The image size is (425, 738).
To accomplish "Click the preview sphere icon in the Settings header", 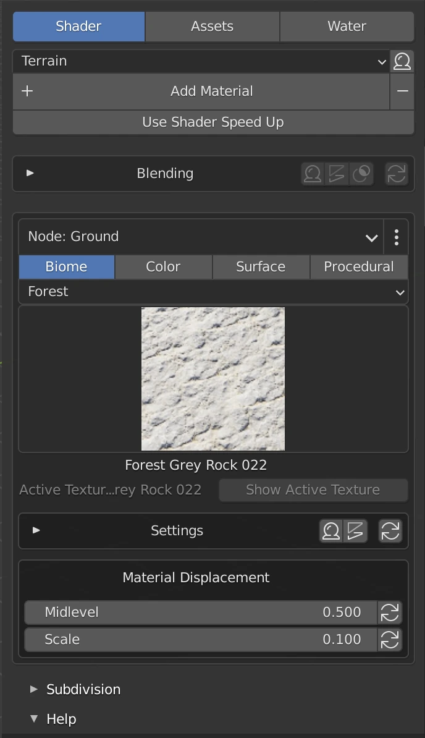I will pyautogui.click(x=331, y=530).
